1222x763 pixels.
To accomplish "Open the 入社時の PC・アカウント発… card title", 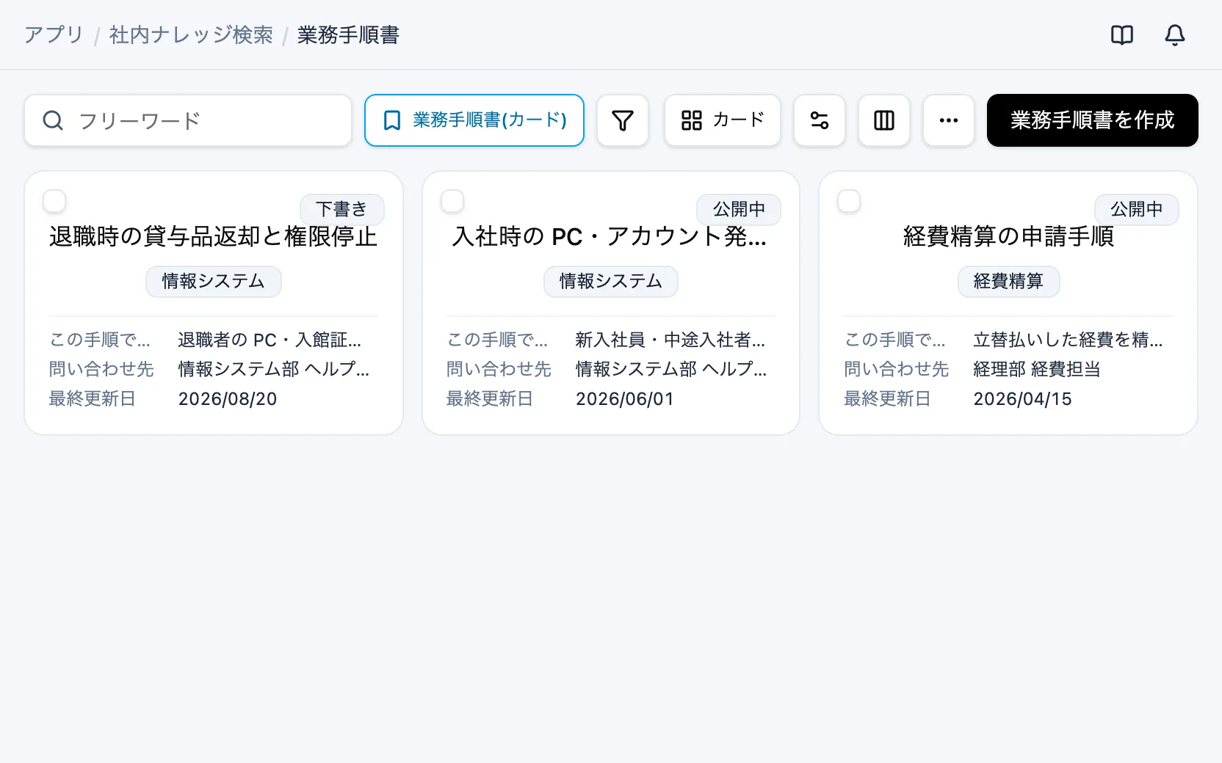I will pos(610,236).
